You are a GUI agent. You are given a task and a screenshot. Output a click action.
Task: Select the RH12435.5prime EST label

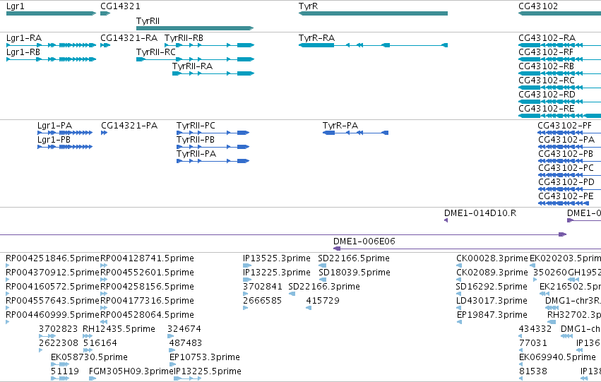pyautogui.click(x=119, y=330)
